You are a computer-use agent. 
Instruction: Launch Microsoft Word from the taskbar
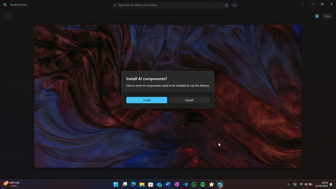coord(168,184)
